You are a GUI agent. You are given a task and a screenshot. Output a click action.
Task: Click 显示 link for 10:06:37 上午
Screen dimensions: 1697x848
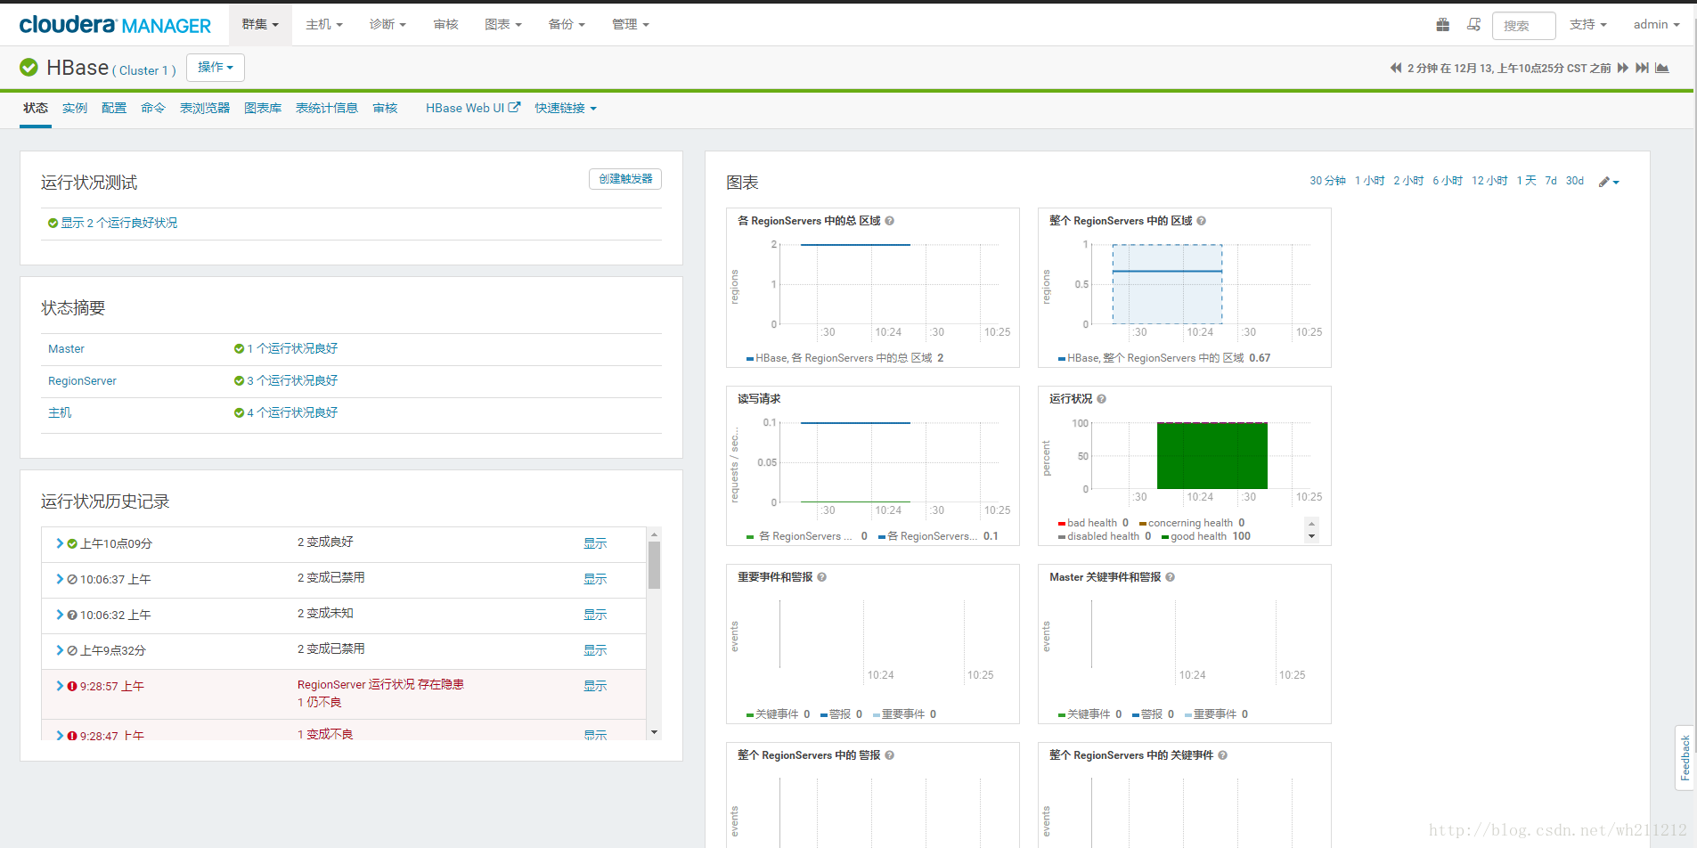(595, 579)
